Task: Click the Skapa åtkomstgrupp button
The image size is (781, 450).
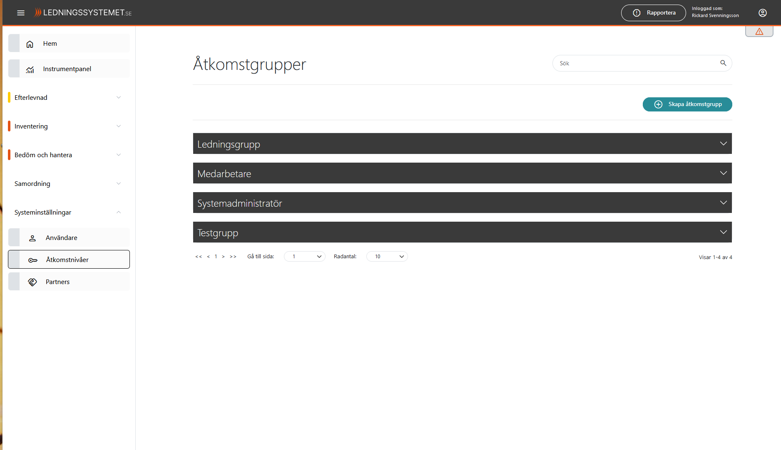Action: (x=687, y=104)
